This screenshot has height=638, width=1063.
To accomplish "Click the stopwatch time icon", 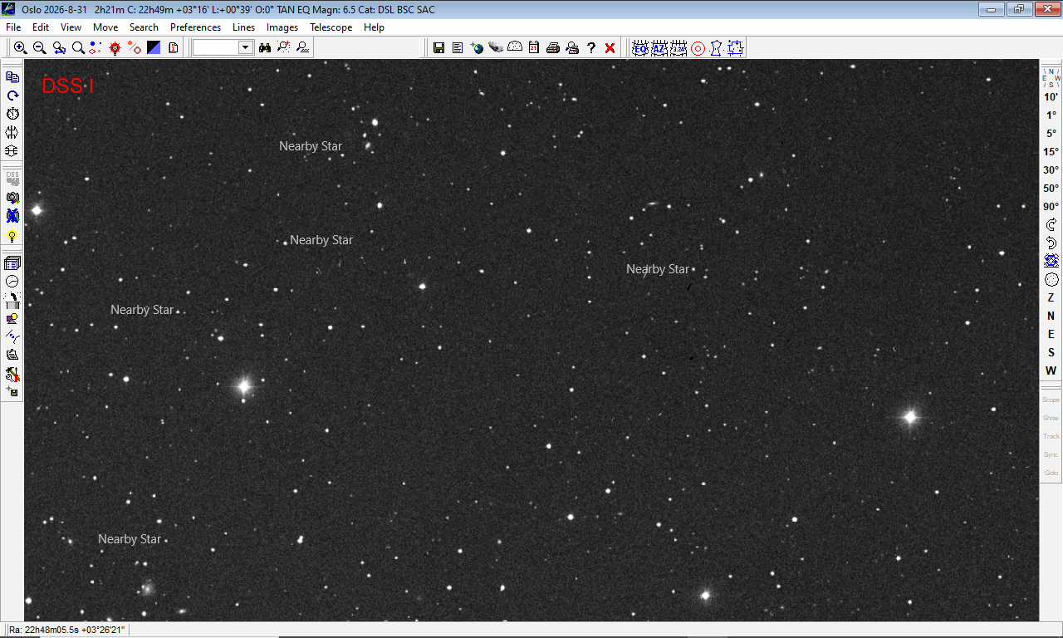I will tap(12, 114).
